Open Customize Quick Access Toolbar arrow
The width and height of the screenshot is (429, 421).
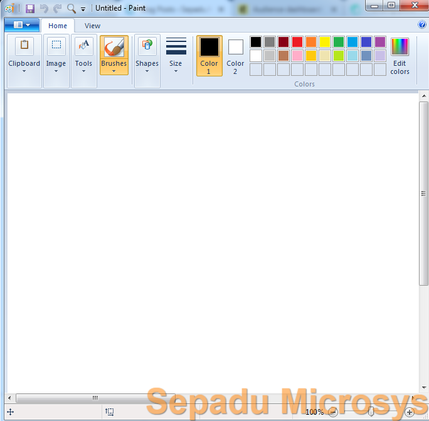(83, 9)
